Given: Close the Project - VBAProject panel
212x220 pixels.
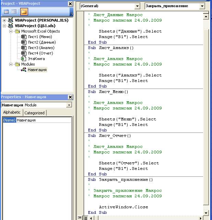Looking at the screenshot, I should [x=70, y=4].
